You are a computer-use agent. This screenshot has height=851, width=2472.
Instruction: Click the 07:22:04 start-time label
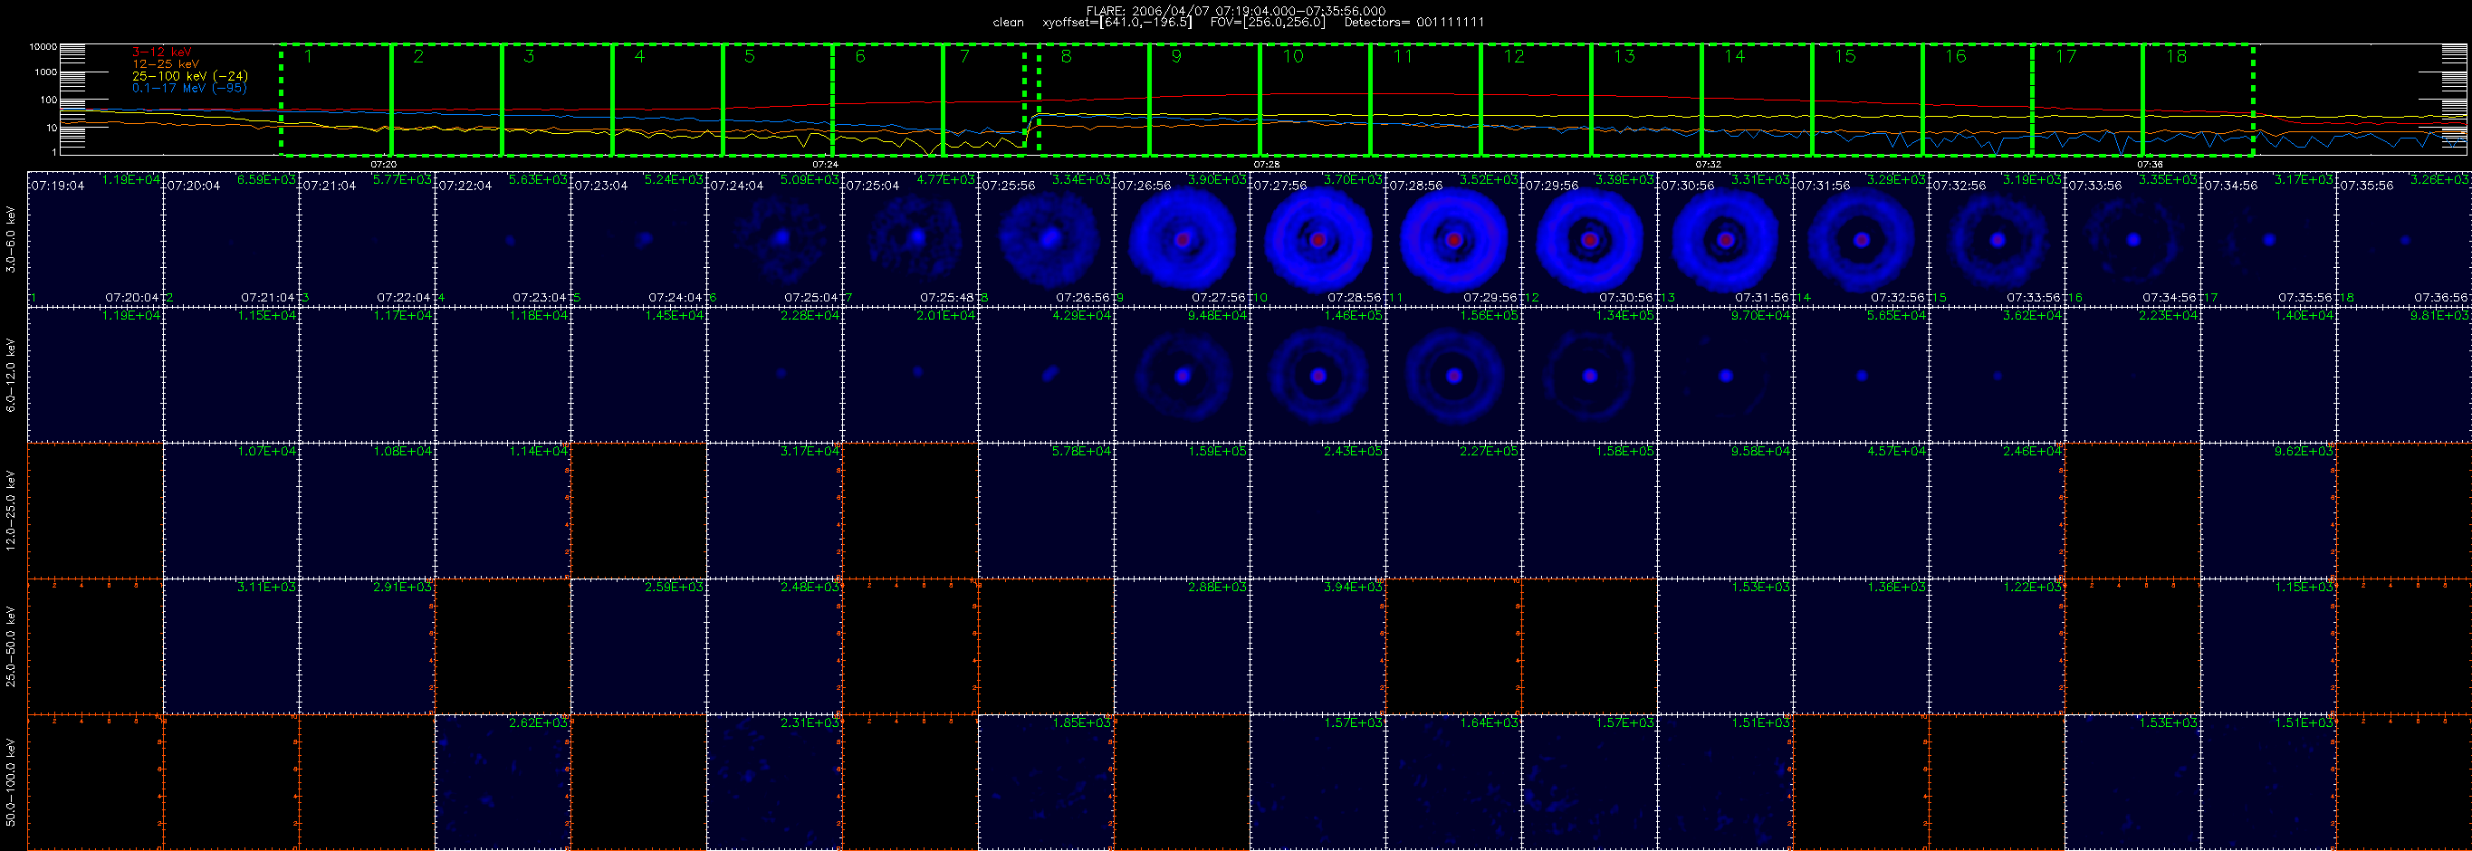click(465, 186)
